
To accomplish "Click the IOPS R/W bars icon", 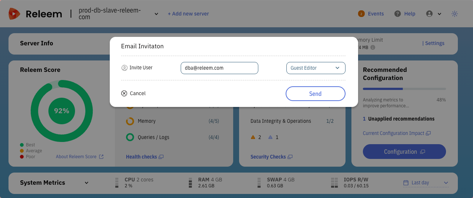I will 334,183.
